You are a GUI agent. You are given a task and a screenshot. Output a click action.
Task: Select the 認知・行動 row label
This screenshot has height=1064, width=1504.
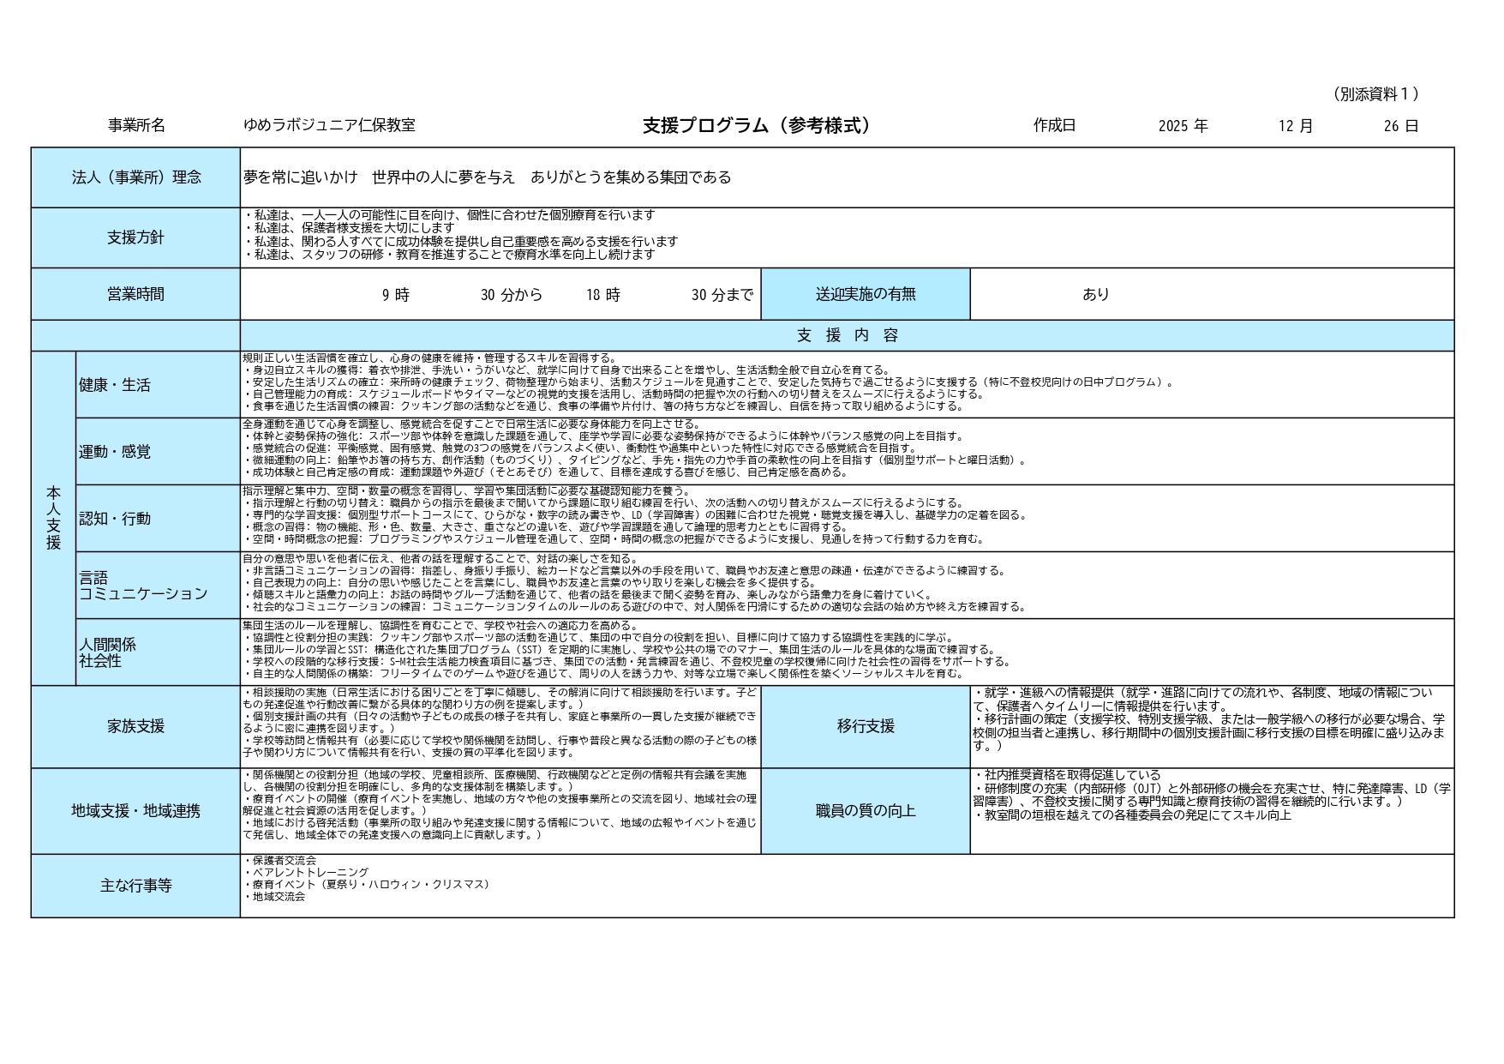(x=115, y=519)
